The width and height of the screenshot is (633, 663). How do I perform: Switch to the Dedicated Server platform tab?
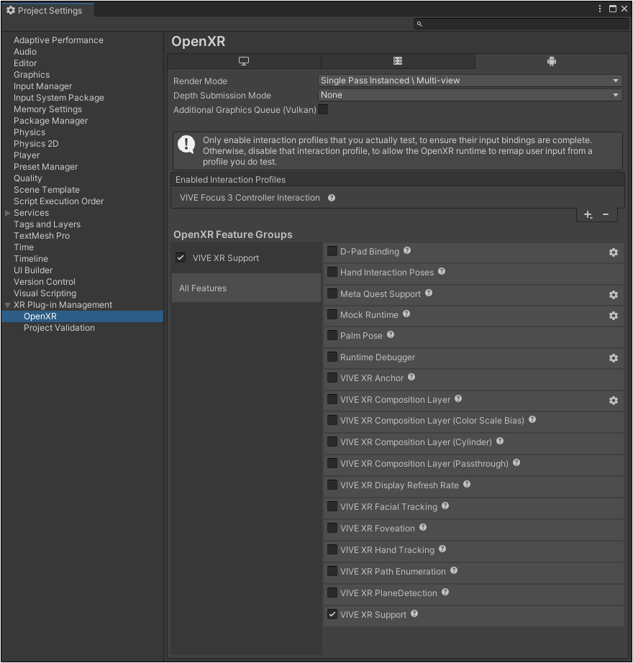pos(398,61)
